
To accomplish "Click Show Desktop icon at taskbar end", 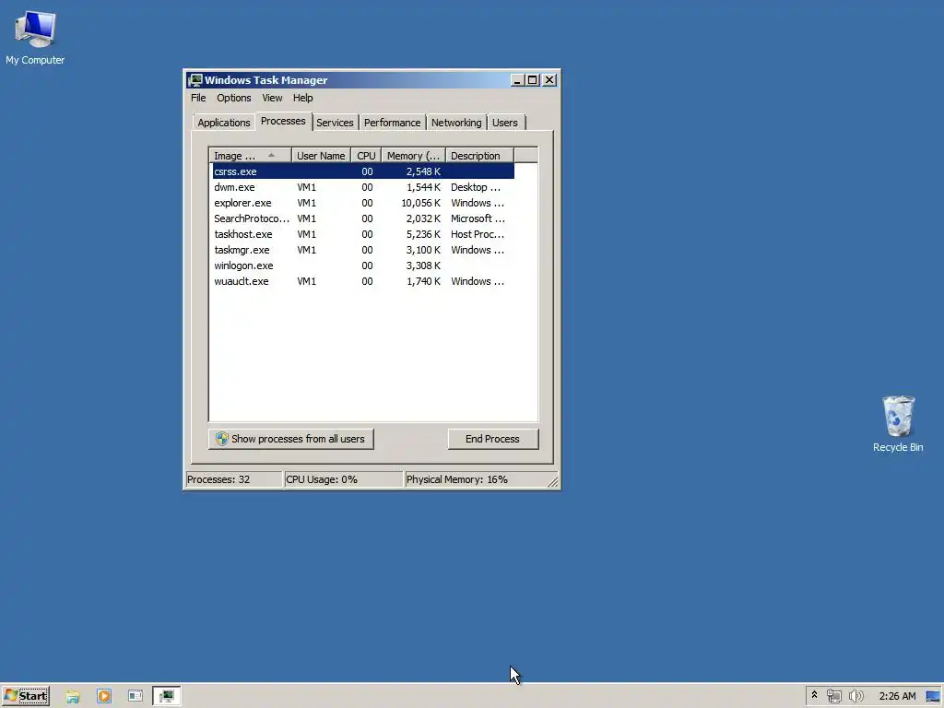I will (933, 696).
